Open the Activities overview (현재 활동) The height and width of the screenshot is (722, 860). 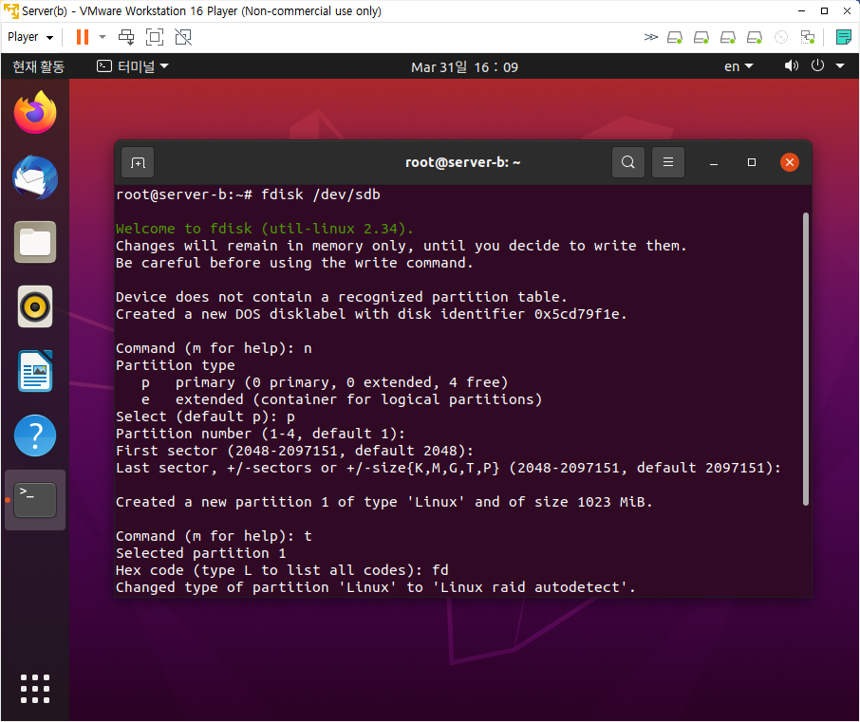pos(38,66)
